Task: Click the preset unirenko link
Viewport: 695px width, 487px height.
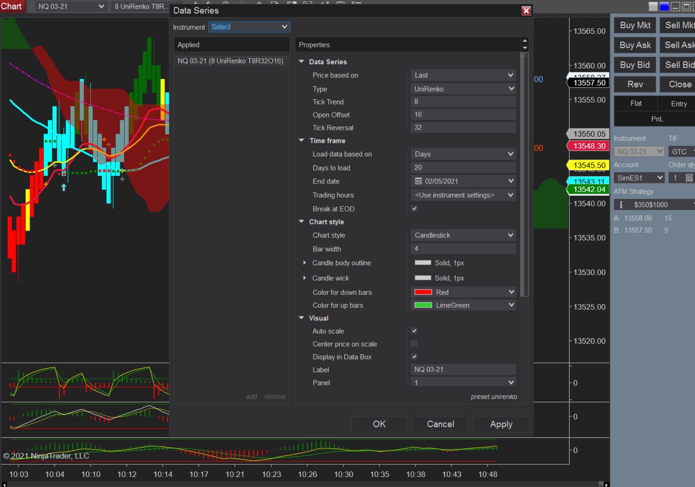Action: click(494, 397)
